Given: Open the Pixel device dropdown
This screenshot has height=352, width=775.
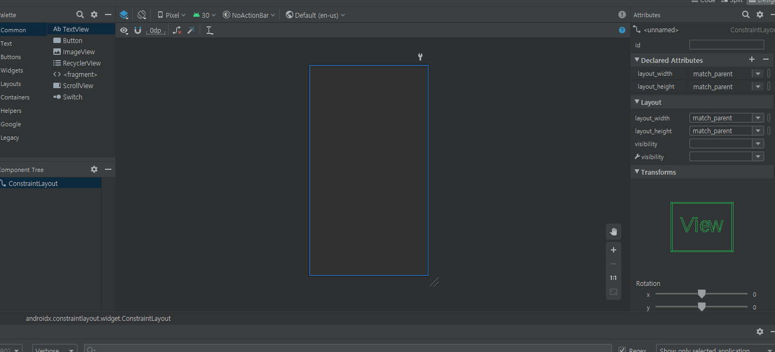Looking at the screenshot, I should click(x=172, y=15).
